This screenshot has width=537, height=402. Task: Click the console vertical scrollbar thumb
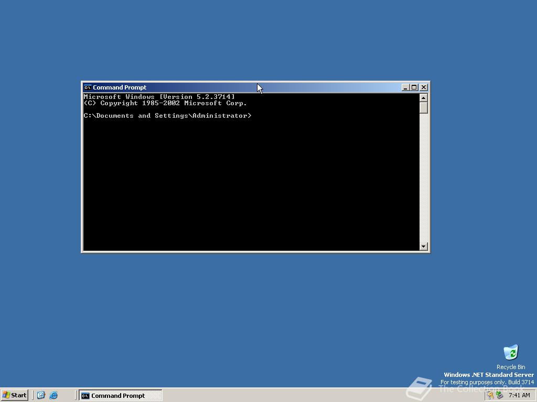click(x=424, y=108)
